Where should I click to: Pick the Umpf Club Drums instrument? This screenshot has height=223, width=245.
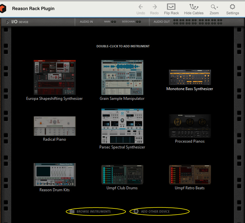tap(122, 174)
